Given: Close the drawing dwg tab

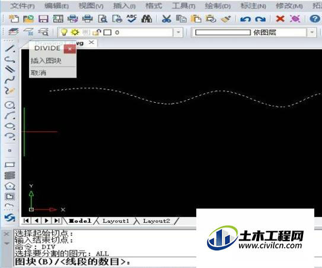Looking at the screenshot, I should coord(91,42).
